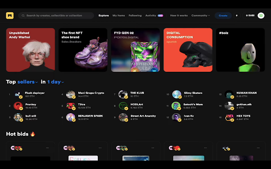Open How it works page
271x169 pixels.
point(179,16)
